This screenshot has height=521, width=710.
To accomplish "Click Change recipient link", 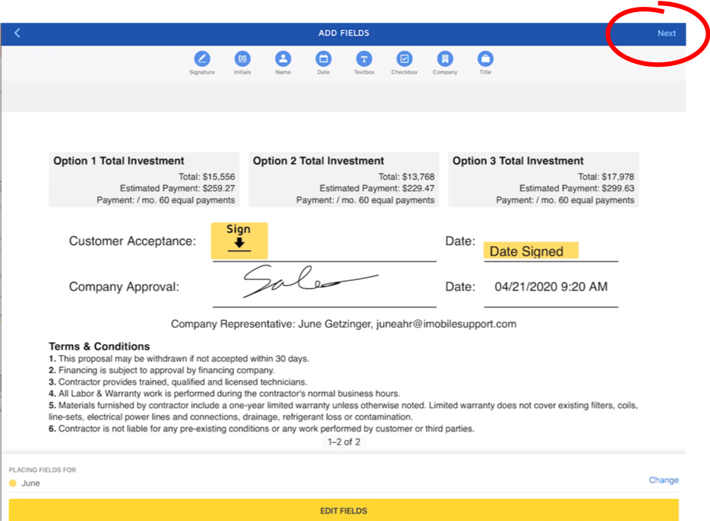I will click(x=664, y=480).
